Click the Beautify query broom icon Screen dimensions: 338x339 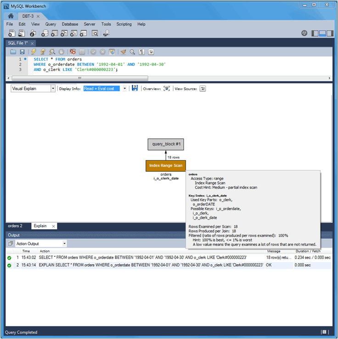[x=123, y=52]
